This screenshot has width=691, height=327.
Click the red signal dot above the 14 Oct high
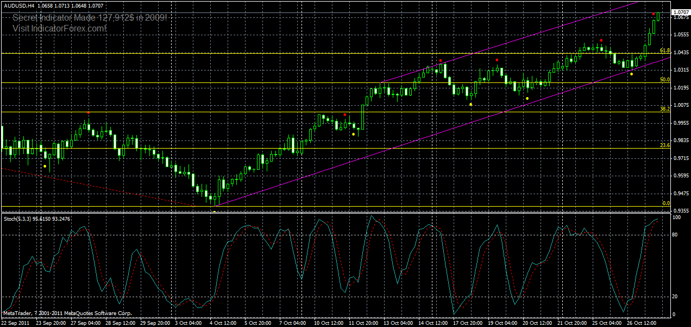441,60
